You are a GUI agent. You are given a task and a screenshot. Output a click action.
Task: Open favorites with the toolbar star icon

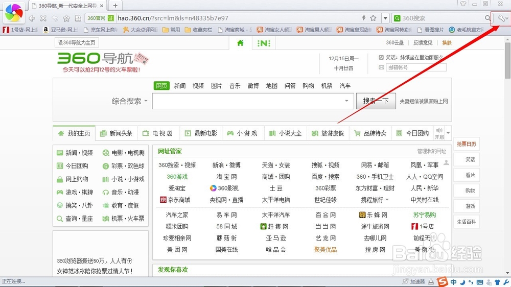coord(66,18)
